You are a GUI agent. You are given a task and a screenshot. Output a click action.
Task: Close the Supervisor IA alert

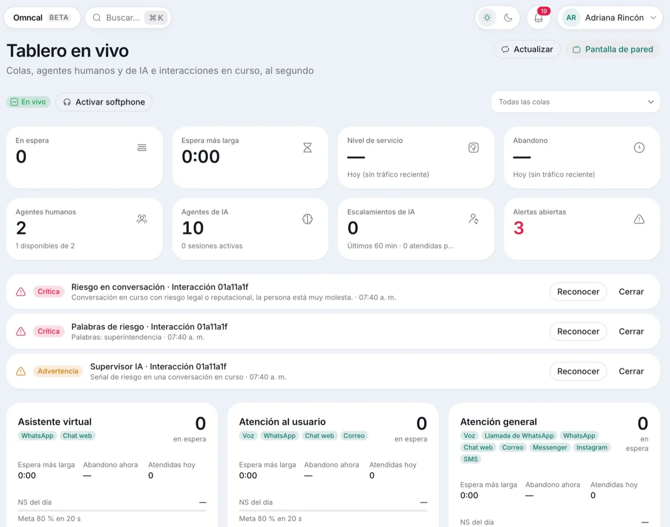point(631,371)
